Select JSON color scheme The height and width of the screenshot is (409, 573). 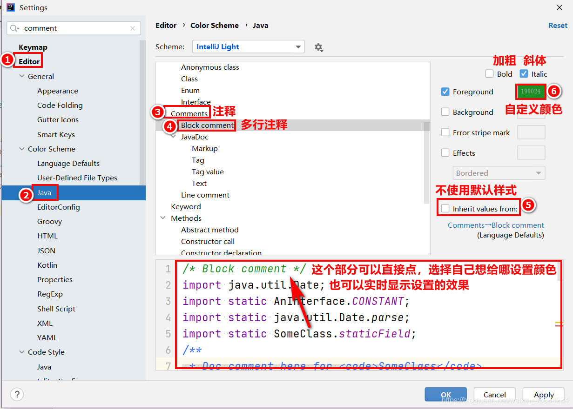coord(47,251)
